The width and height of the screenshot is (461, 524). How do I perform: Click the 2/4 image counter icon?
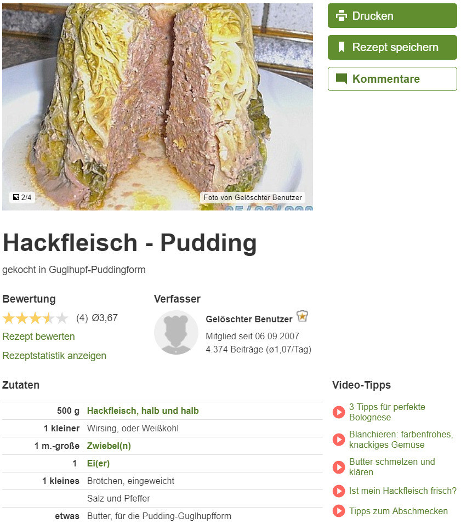coord(16,197)
